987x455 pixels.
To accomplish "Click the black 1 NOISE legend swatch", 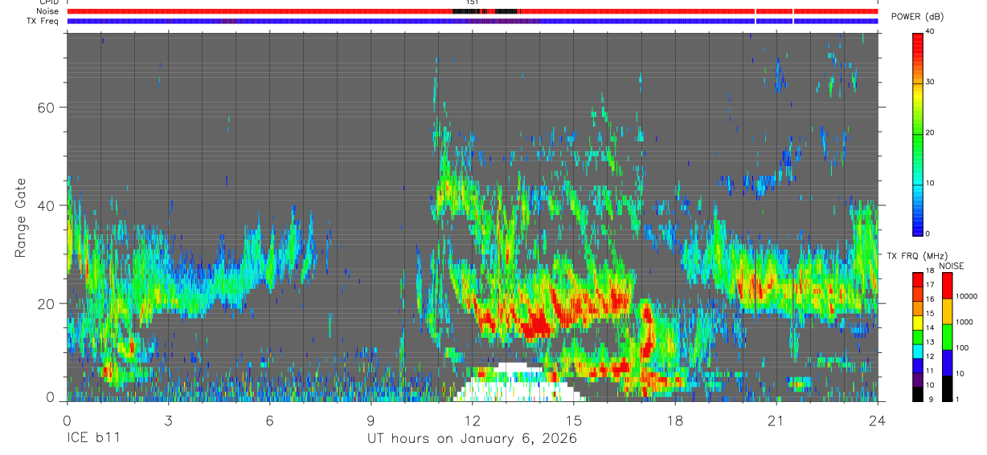I will click(x=947, y=388).
